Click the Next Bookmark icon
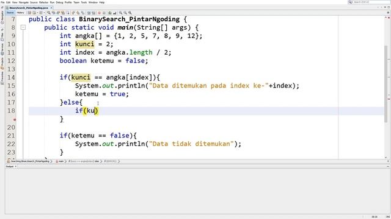 78,13
